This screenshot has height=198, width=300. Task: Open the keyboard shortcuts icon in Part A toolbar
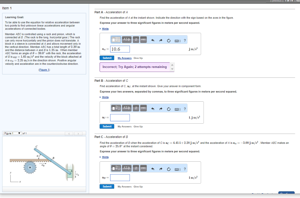(176, 40)
